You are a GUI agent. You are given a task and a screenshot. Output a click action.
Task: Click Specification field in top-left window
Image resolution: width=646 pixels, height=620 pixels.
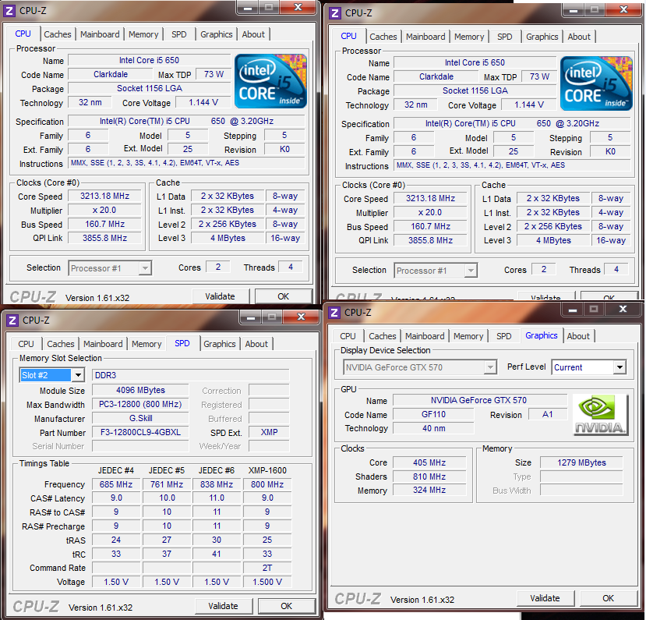click(x=187, y=121)
